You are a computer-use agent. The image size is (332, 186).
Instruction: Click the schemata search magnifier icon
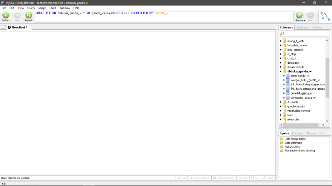pyautogui.click(x=282, y=33)
